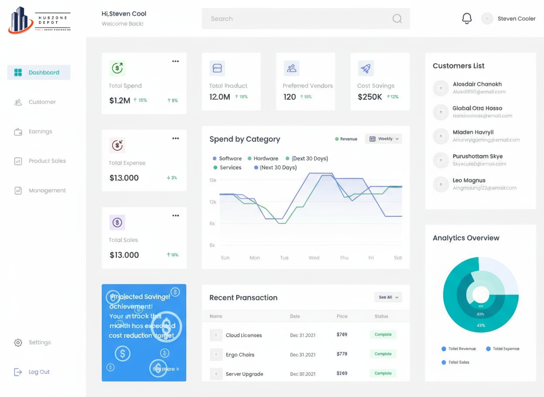
Task: Toggle the Revenue legend in the chart
Action: coord(346,139)
